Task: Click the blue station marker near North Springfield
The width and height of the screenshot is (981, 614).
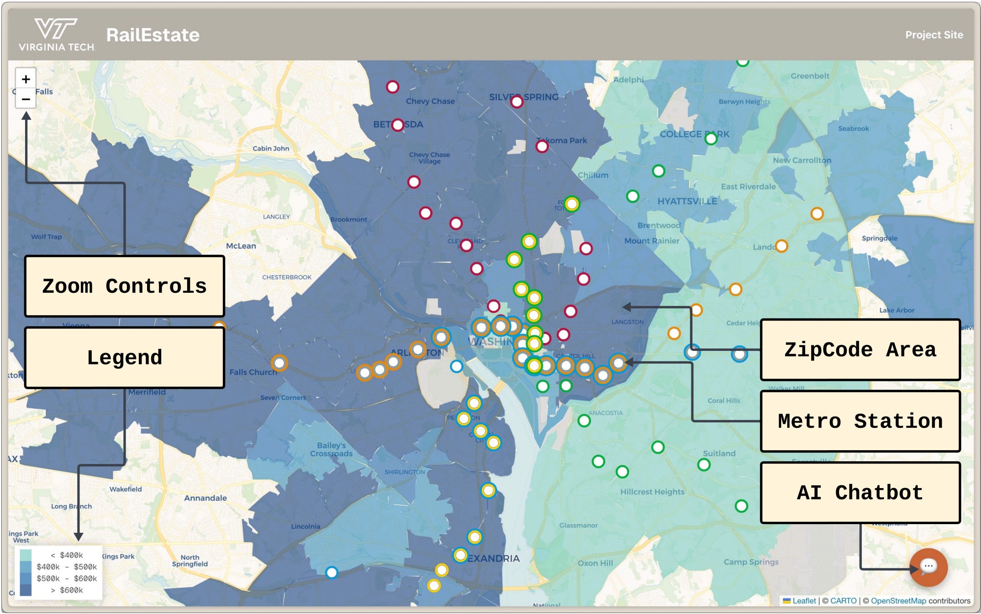Action: (332, 572)
